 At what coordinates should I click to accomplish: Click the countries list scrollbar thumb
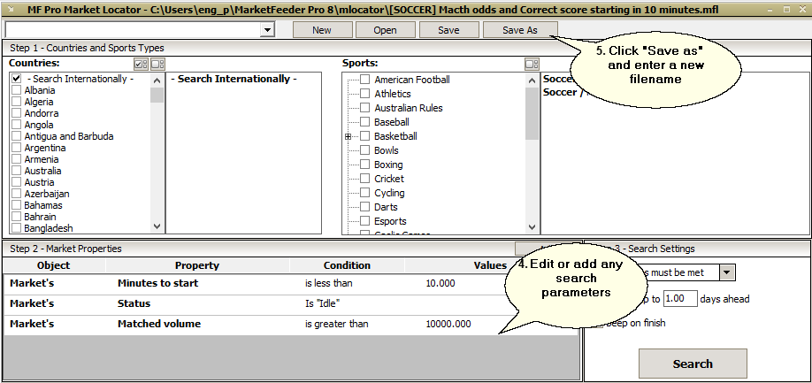157,95
